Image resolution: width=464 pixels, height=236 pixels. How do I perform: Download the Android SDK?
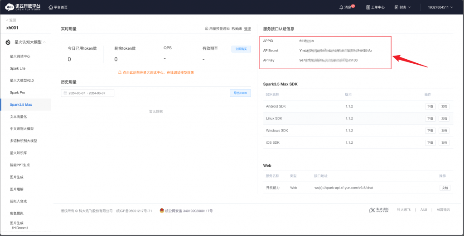(x=430, y=106)
